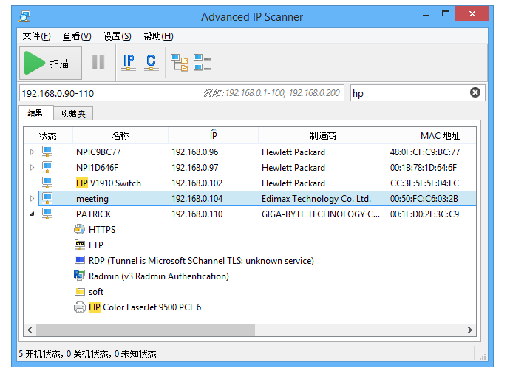This screenshot has height=388, width=510.
Task: Click the HTTPS service icon
Action: point(79,229)
